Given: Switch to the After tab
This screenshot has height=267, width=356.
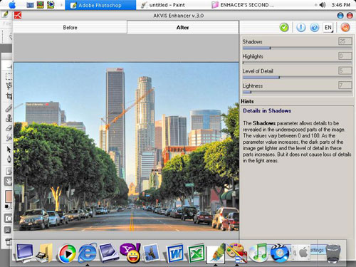Looking at the screenshot, I should [183, 28].
